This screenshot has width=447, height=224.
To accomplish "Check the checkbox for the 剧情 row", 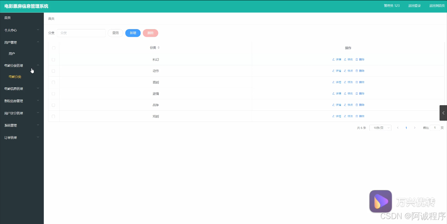I will 53,93.
